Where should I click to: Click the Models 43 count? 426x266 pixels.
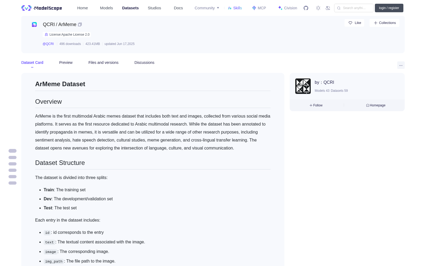(x=322, y=91)
